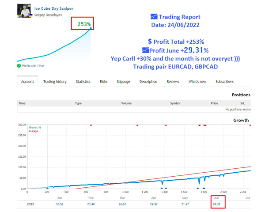The image size is (265, 212).
Task: Click the author avatar photo
Action: coord(24,11)
